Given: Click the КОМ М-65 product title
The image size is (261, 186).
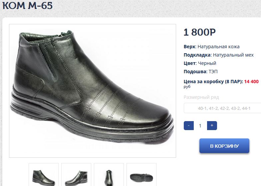Looking at the screenshot, I should click(x=28, y=6).
